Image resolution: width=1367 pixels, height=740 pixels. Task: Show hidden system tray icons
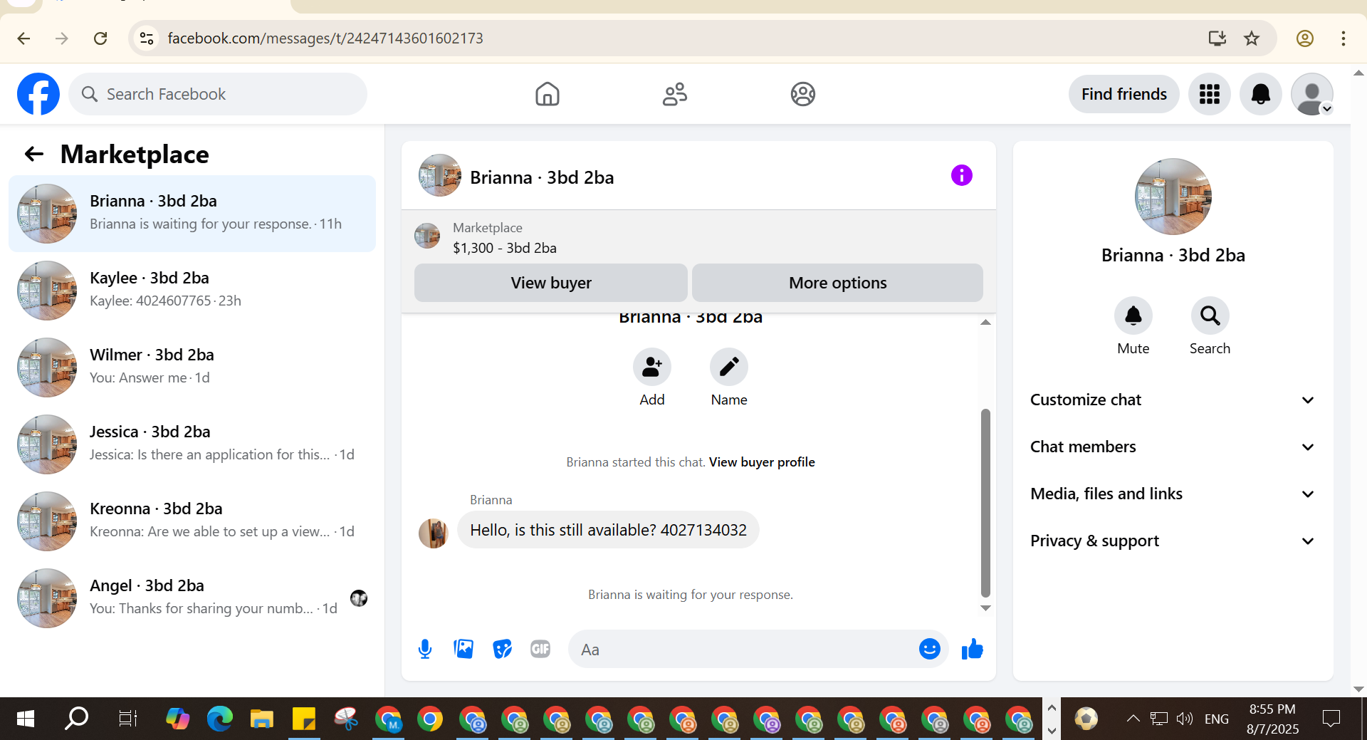click(x=1133, y=719)
